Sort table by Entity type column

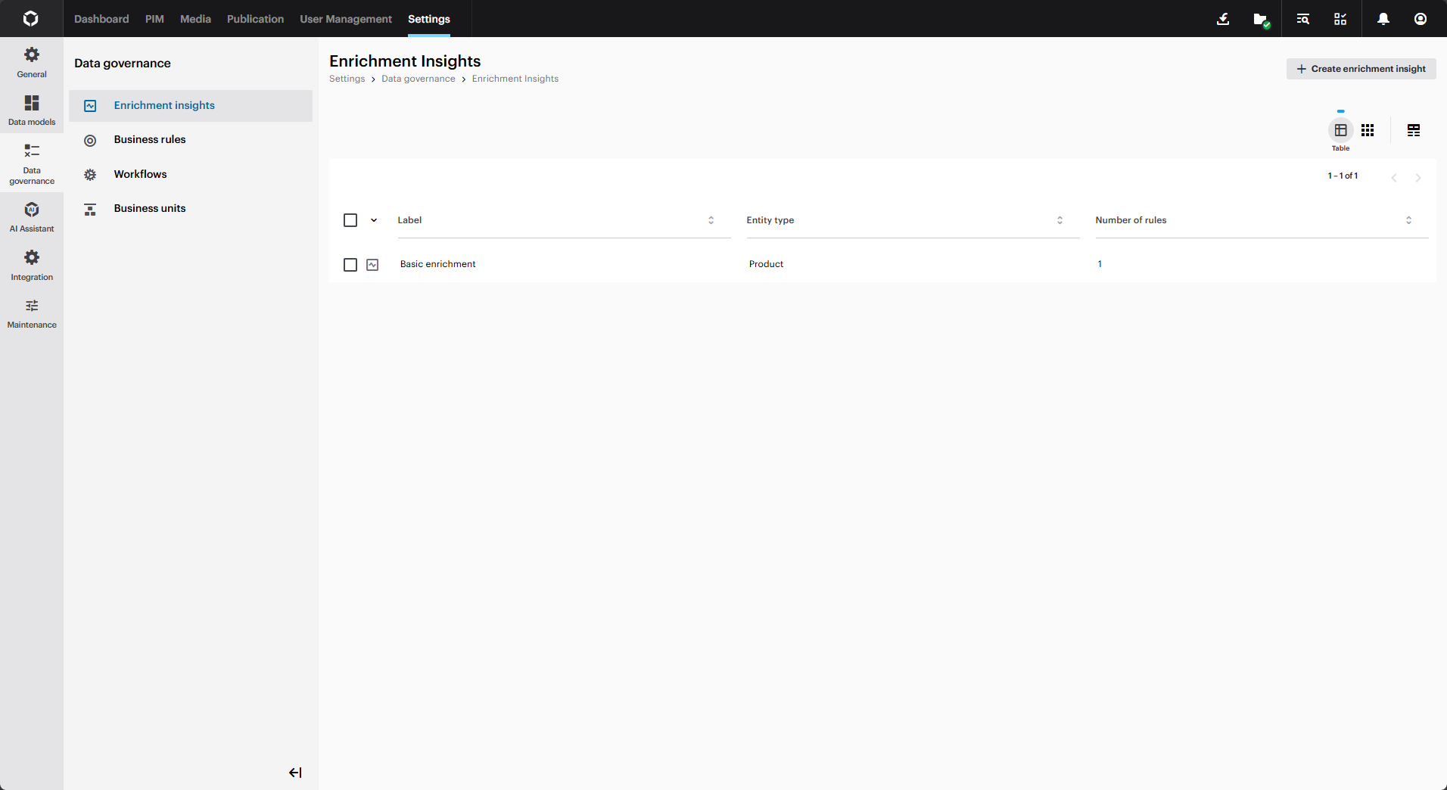click(x=1060, y=220)
